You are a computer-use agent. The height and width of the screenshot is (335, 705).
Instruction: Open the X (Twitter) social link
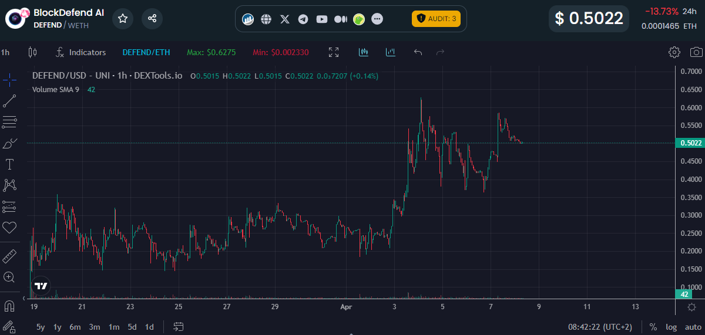coord(285,19)
